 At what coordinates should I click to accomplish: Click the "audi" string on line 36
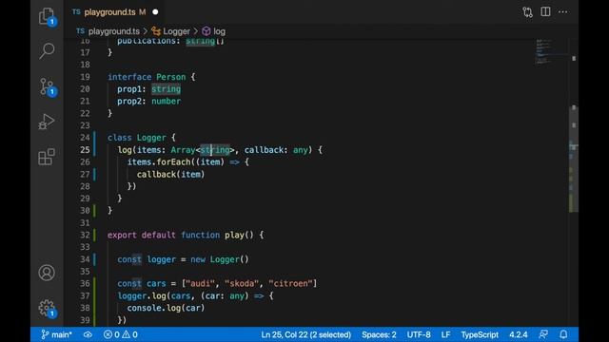tap(200, 283)
